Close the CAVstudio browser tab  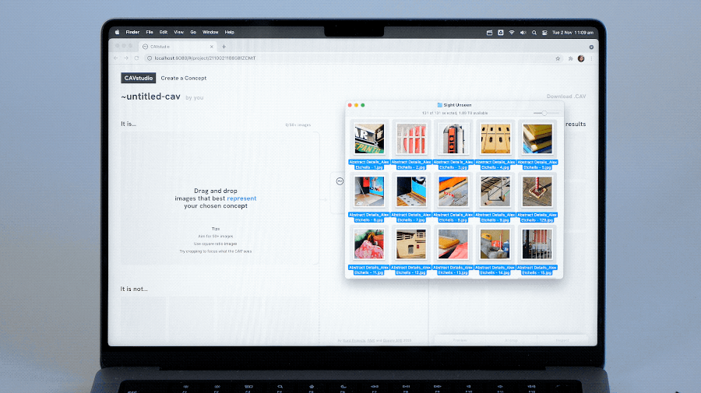coord(211,47)
